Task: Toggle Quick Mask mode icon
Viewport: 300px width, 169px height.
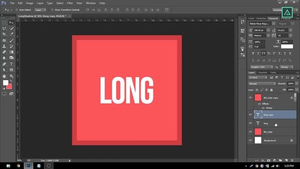Action: [x=4, y=94]
